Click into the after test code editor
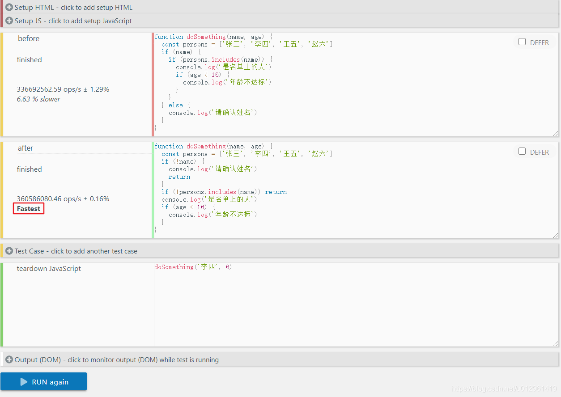 (x=356, y=190)
